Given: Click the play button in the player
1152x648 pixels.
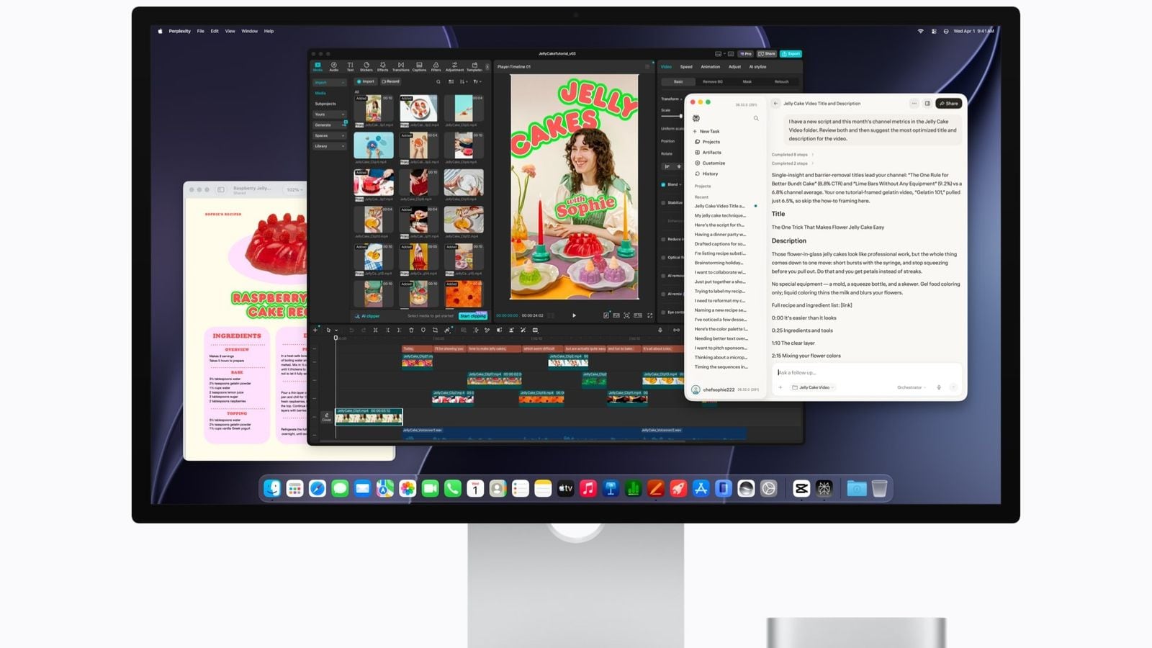Looking at the screenshot, I should 574,315.
